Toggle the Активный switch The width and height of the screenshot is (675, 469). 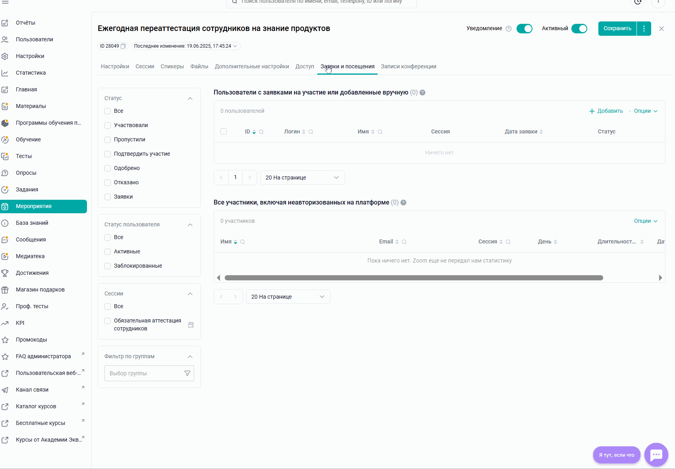(x=579, y=29)
